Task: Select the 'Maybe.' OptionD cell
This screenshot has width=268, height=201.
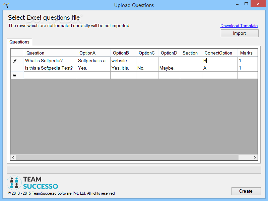Action: point(169,68)
